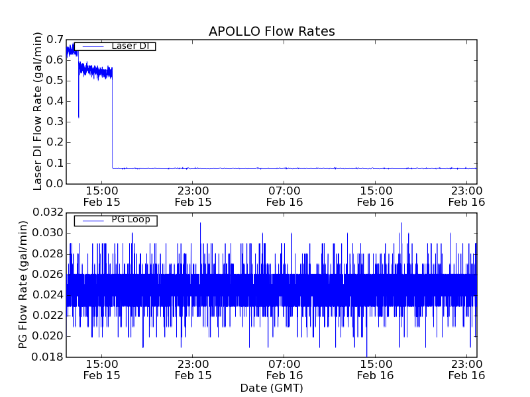Click the 0.4 tick on Laser DI axis
The width and height of the screenshot is (530, 397).
(55, 101)
